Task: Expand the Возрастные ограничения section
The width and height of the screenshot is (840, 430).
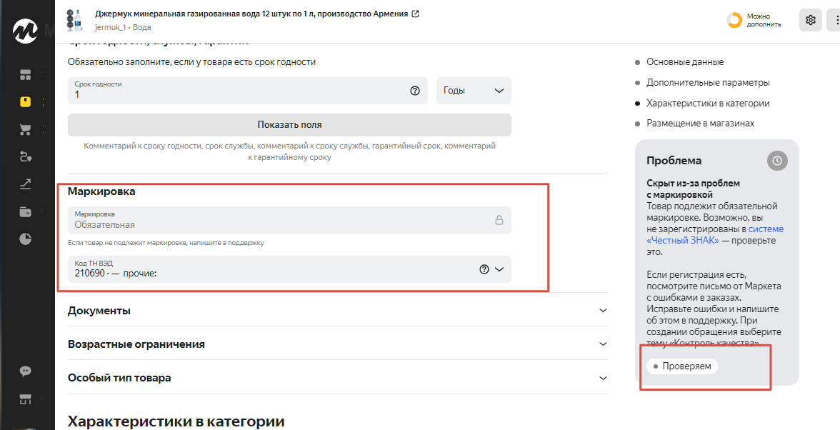Action: click(x=337, y=344)
